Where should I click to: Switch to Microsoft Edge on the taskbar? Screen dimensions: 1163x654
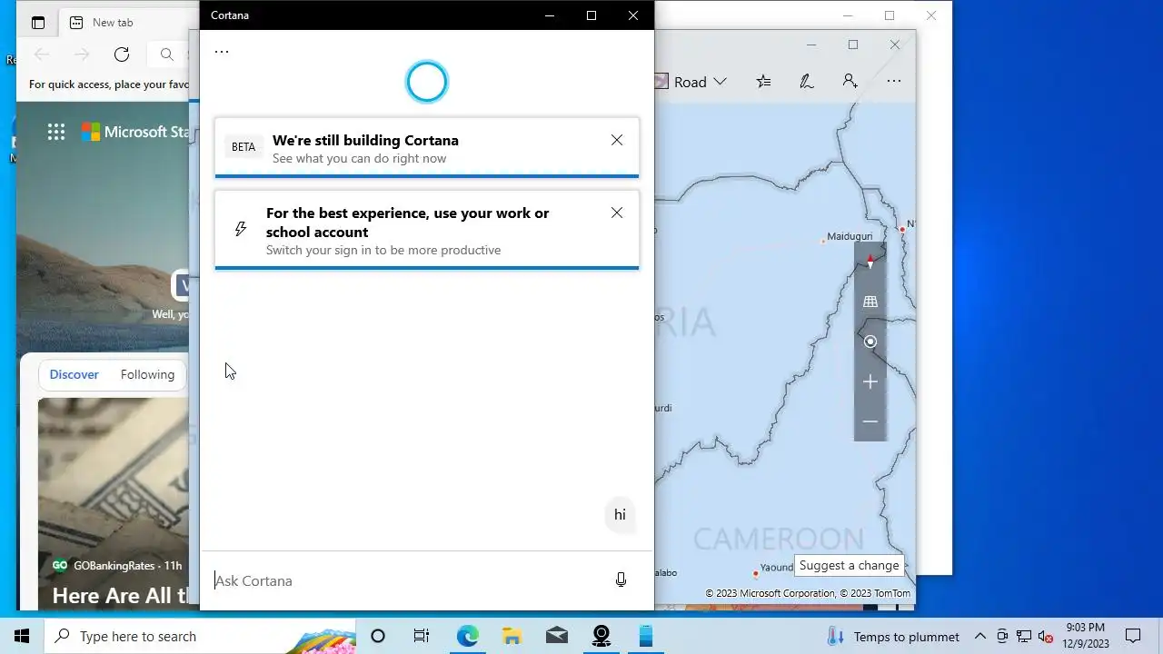click(x=467, y=636)
